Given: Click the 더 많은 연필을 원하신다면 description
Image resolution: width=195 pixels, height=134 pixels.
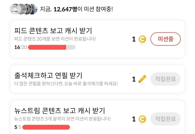Looking at the screenshot, I should coord(66,83).
